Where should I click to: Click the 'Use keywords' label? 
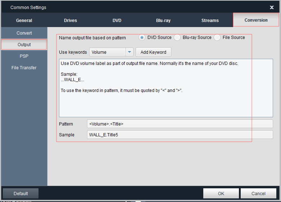click(x=73, y=52)
